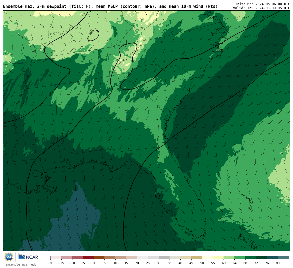Pick the colorbar swatch between 55 and 60
This screenshot has height=268, width=293.
pos(218,258)
